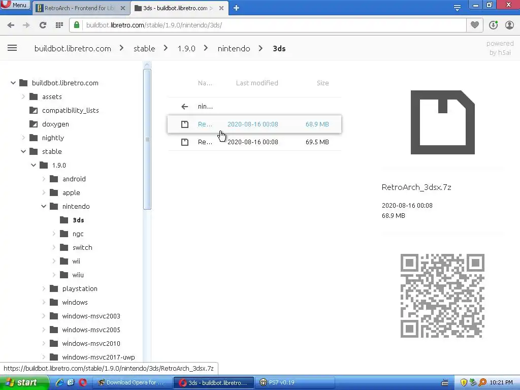This screenshot has height=390, width=520.
Task: Go back with browser back arrow
Action: tap(11, 25)
